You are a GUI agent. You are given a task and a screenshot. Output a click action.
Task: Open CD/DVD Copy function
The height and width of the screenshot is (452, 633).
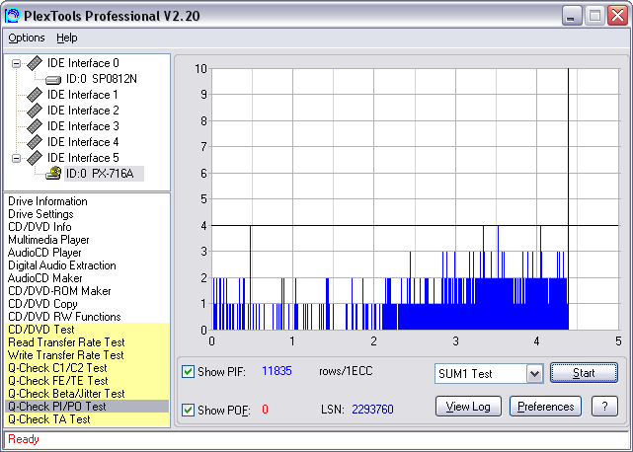coord(42,304)
